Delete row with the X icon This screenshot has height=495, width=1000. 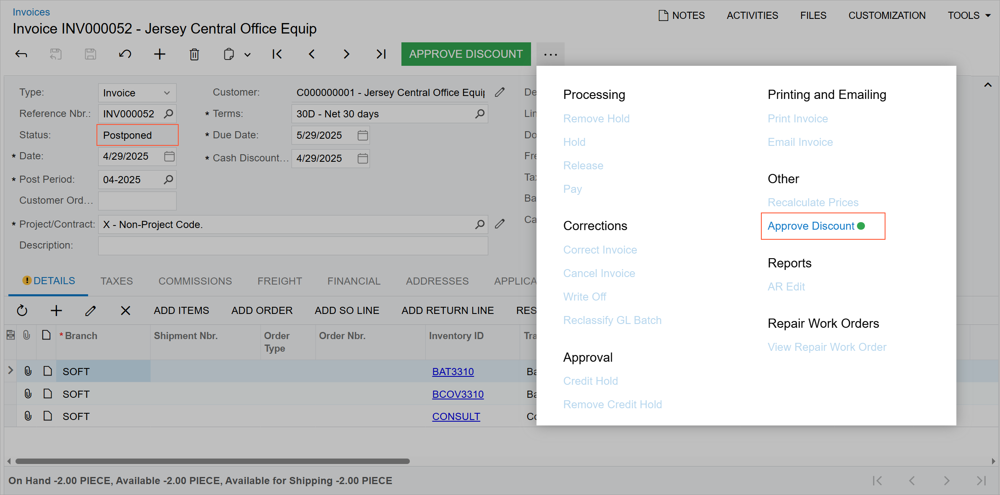click(125, 311)
